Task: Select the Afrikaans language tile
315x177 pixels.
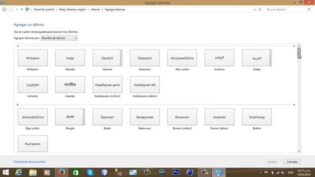Action: click(x=32, y=58)
